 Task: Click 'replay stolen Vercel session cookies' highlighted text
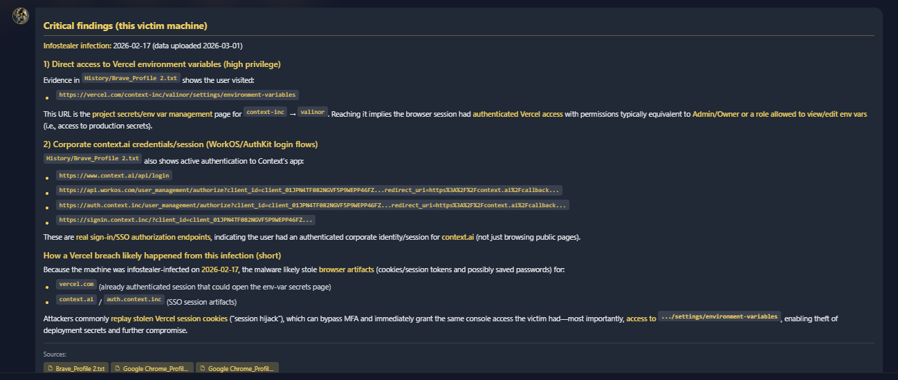(169, 319)
